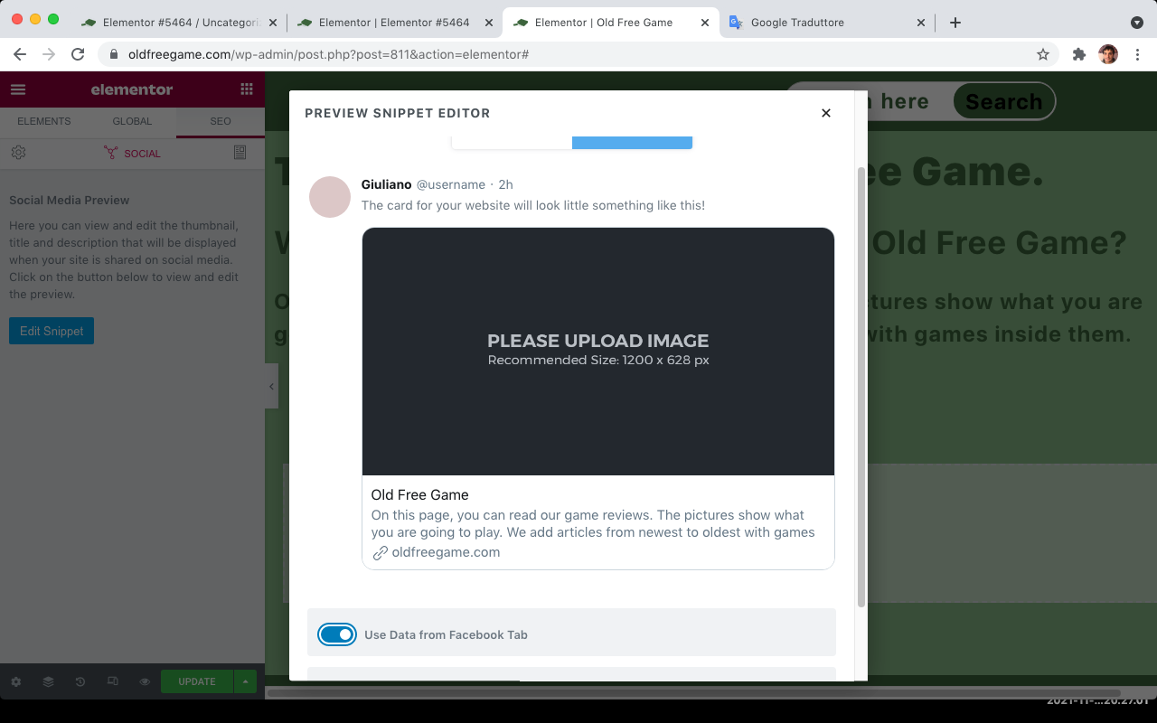Viewport: 1157px width, 723px height.
Task: Click the @username handle in the tweet preview
Action: coord(450,184)
